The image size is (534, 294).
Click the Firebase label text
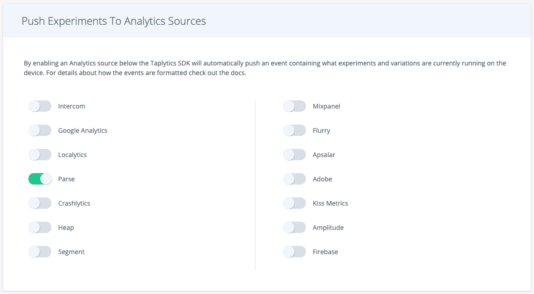tap(325, 252)
